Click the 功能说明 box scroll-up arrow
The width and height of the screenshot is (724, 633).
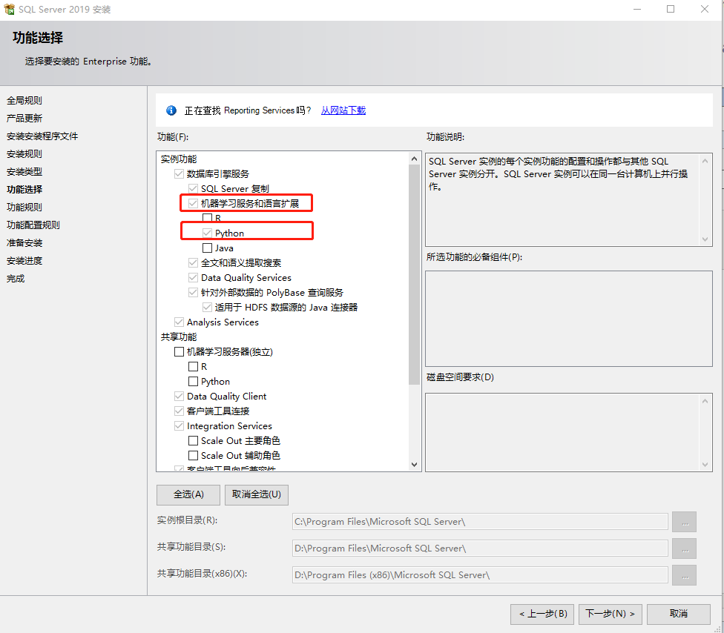tap(705, 161)
